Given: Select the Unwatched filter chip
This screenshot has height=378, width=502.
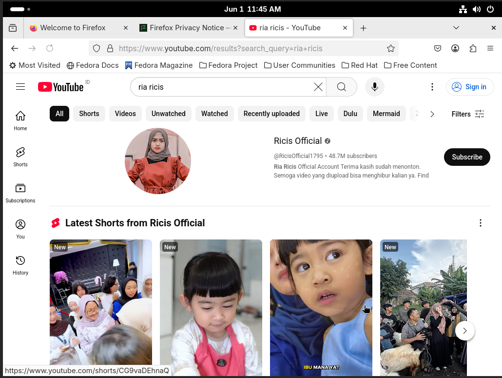Looking at the screenshot, I should [169, 114].
